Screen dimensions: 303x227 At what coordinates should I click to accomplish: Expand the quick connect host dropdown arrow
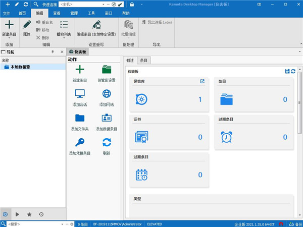[104, 4]
